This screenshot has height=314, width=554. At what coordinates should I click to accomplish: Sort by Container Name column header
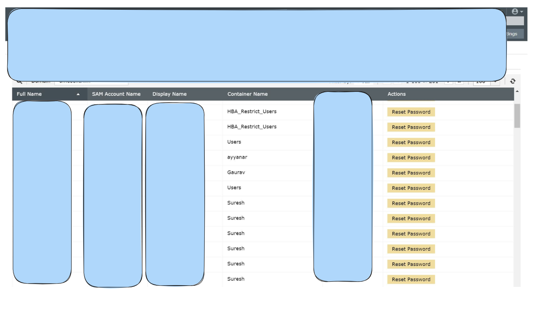click(247, 94)
